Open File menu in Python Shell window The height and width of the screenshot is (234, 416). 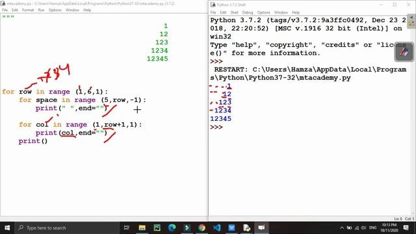pyautogui.click(x=213, y=12)
